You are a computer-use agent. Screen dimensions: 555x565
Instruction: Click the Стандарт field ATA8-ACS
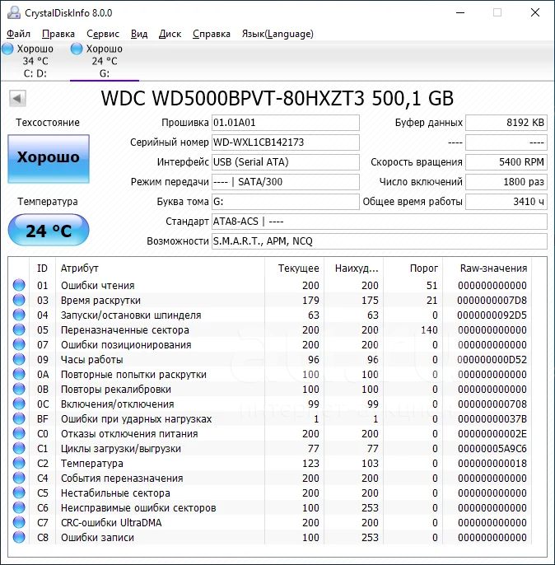point(380,222)
